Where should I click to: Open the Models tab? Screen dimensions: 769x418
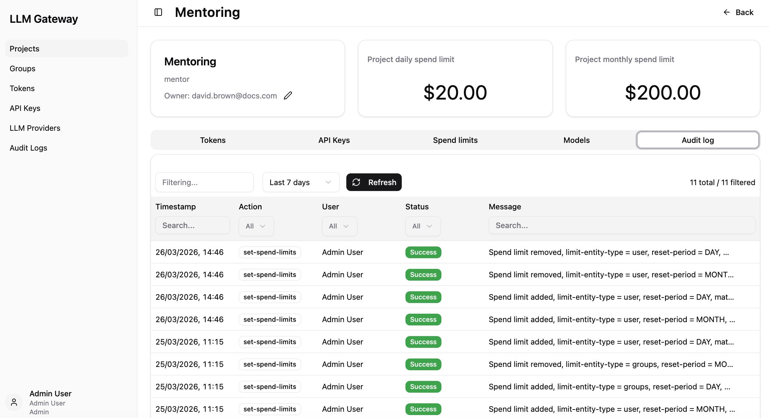pyautogui.click(x=577, y=140)
